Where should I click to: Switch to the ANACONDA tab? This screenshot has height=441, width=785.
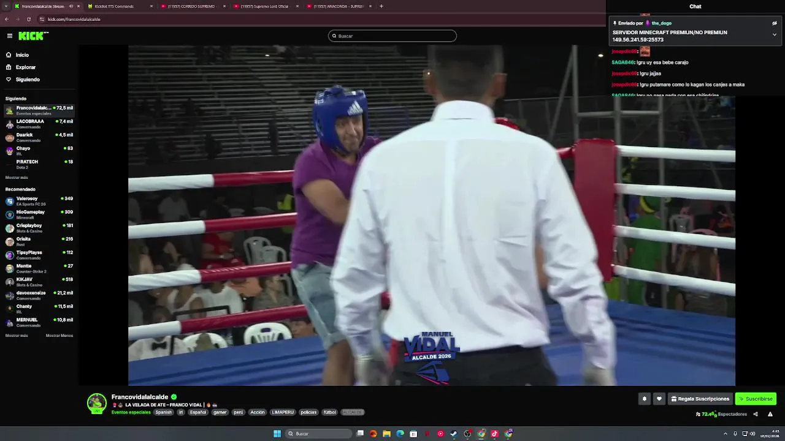[x=339, y=6]
